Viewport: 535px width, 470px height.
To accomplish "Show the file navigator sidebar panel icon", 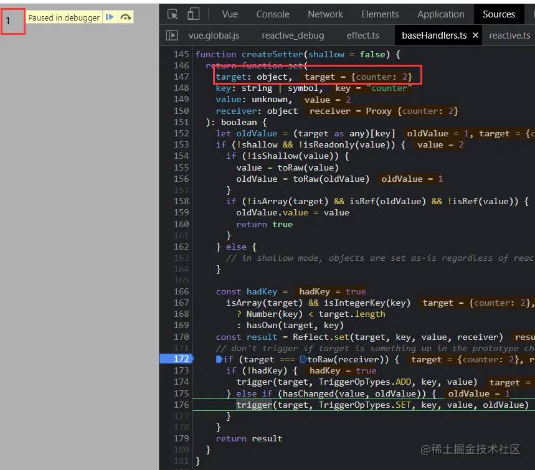I will pos(173,35).
